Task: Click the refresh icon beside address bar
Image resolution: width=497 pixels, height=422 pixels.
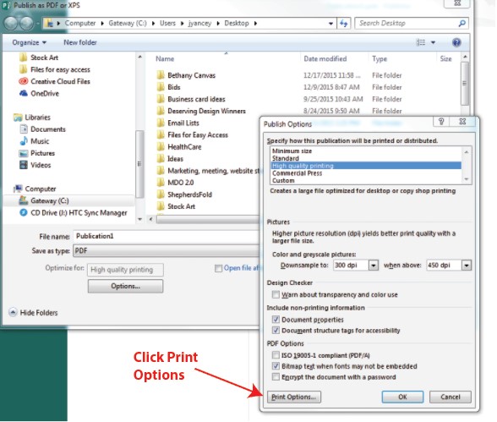Action: tap(343, 24)
